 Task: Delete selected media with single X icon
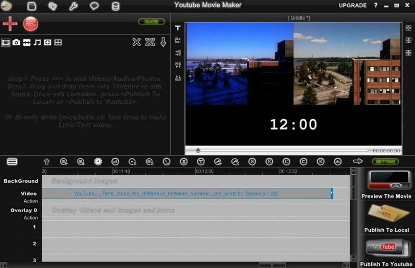pyautogui.click(x=136, y=42)
